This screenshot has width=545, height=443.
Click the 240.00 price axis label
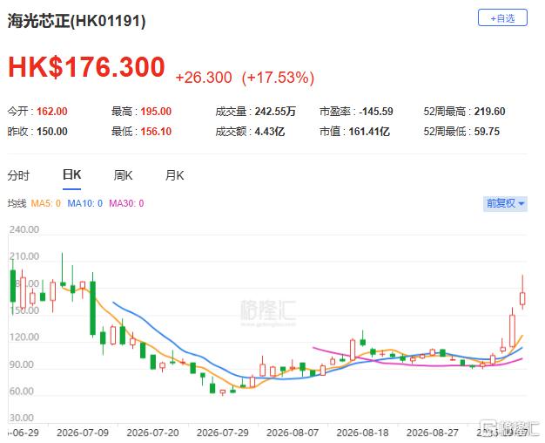24,229
